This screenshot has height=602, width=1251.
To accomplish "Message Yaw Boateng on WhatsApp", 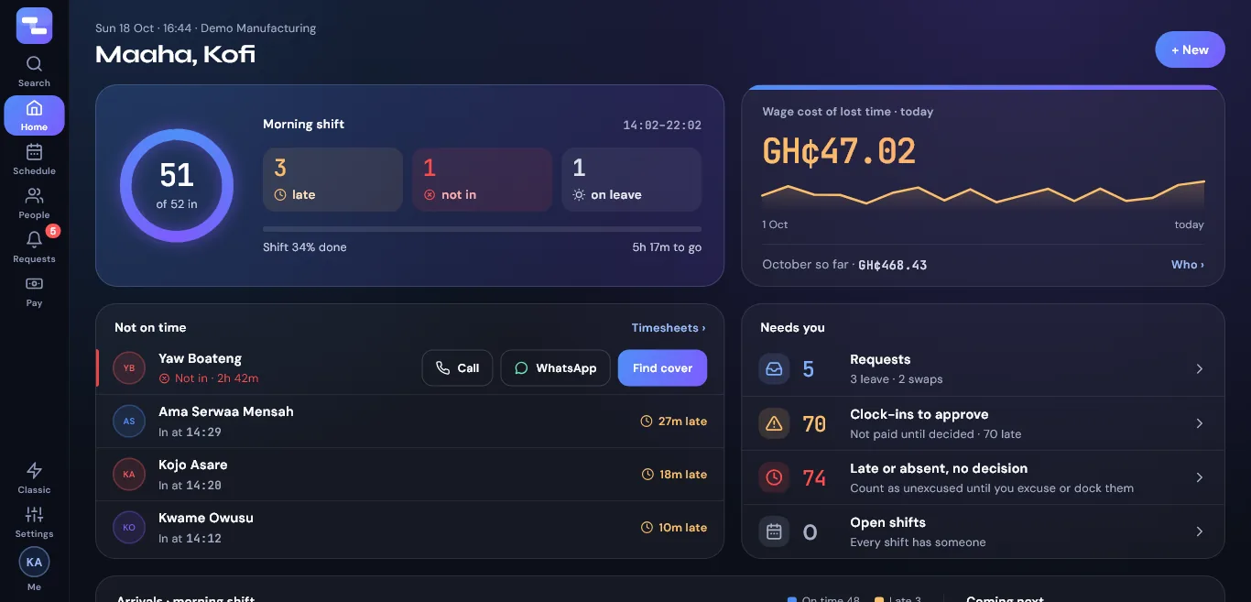I will point(556,368).
